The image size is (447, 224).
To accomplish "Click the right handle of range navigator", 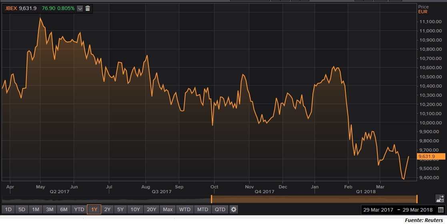I will pos(417,199).
